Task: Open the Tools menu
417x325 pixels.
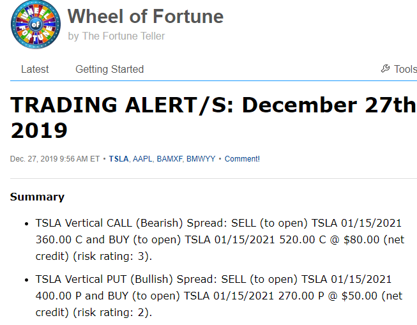Action: tap(399, 69)
